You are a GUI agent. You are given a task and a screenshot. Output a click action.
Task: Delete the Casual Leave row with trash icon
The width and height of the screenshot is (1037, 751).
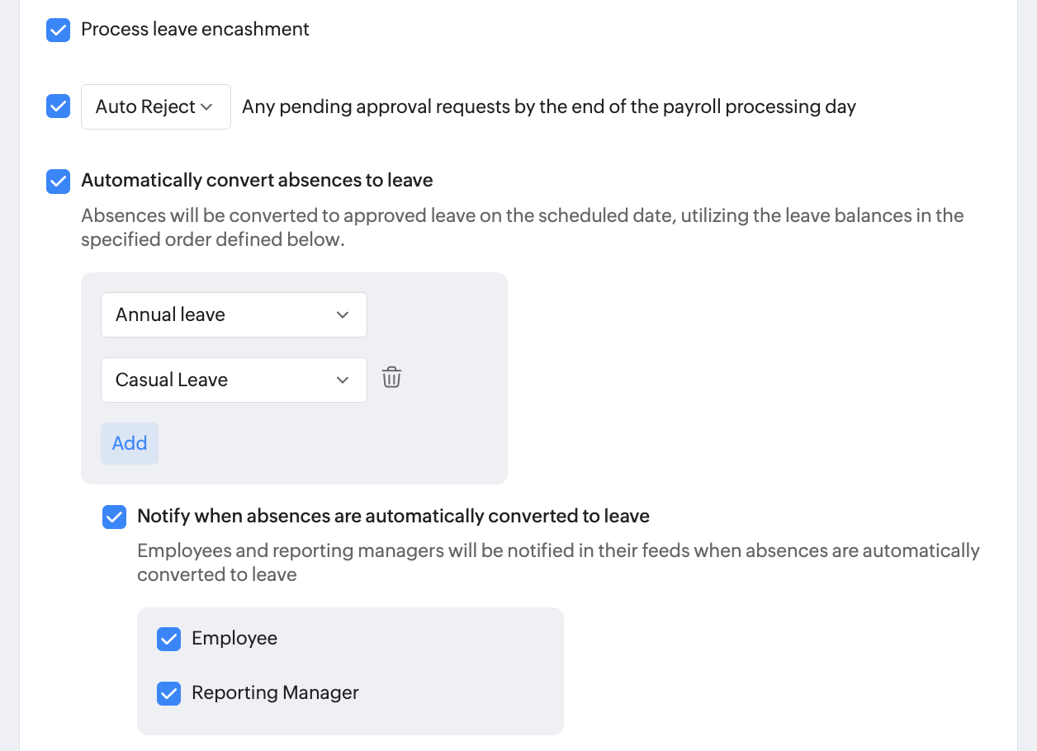391,379
